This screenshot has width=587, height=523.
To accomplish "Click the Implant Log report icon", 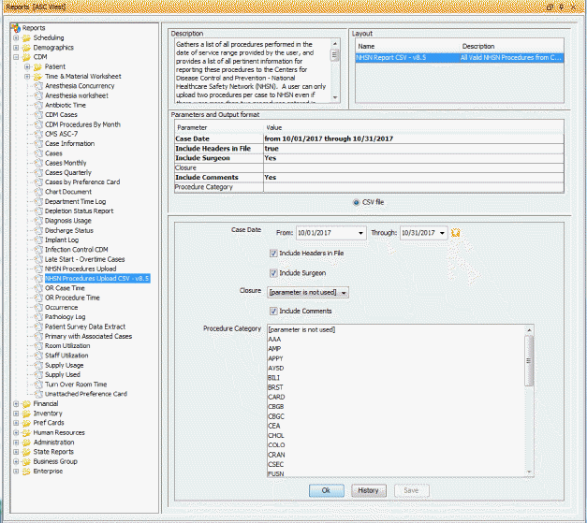I will (x=38, y=240).
